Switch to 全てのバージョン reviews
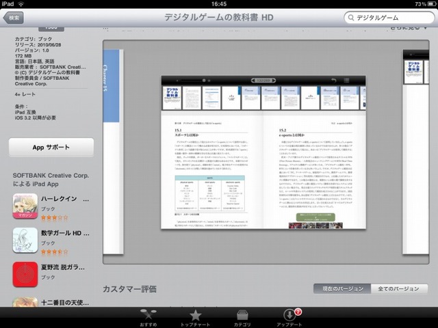The height and width of the screenshot is (328, 438). 399,288
